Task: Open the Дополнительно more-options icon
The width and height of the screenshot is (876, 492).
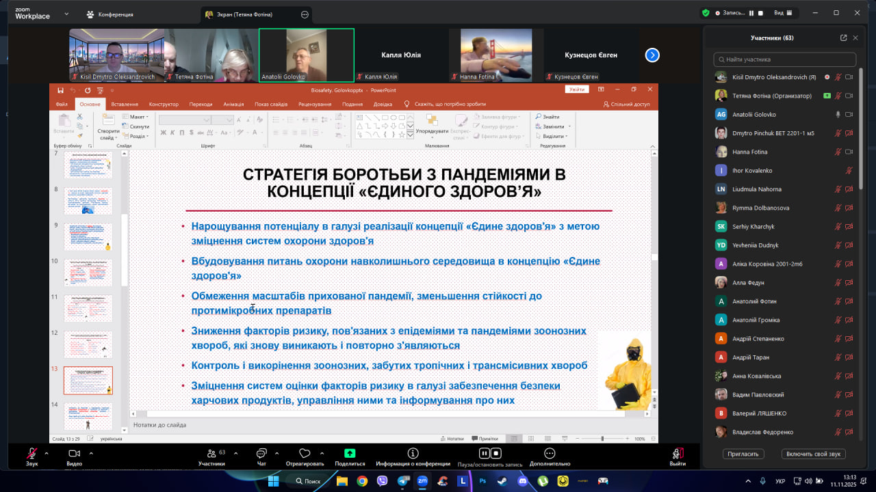Action: 549,453
